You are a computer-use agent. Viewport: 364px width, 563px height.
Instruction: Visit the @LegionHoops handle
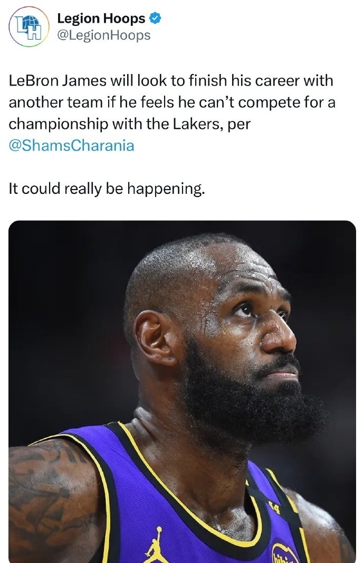point(103,35)
